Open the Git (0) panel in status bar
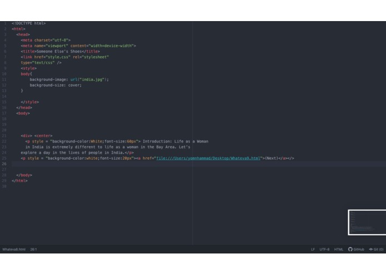Image resolution: width=386 pixels, height=274 pixels. point(376,249)
